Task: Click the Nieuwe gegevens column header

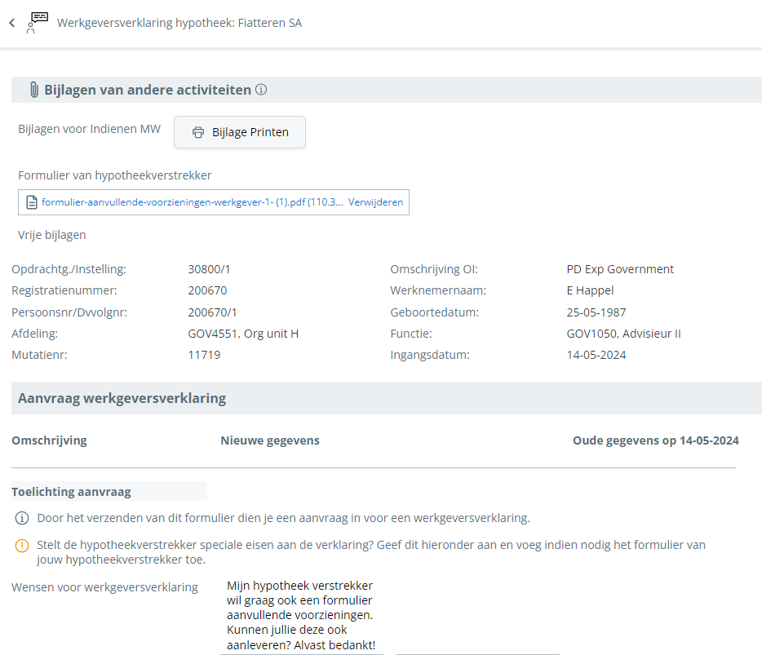Action: (269, 440)
